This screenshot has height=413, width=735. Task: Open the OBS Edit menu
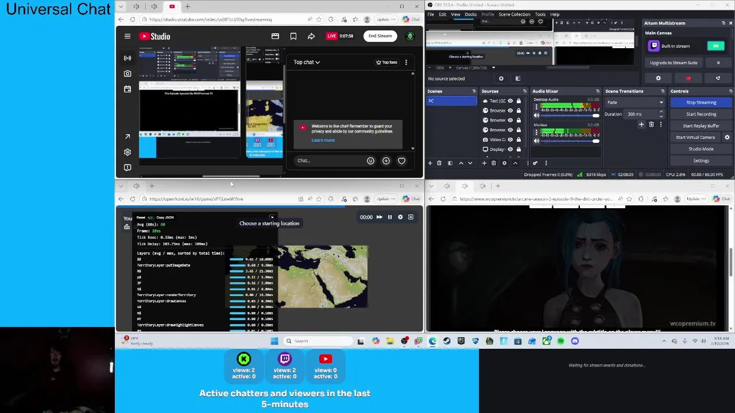(443, 14)
